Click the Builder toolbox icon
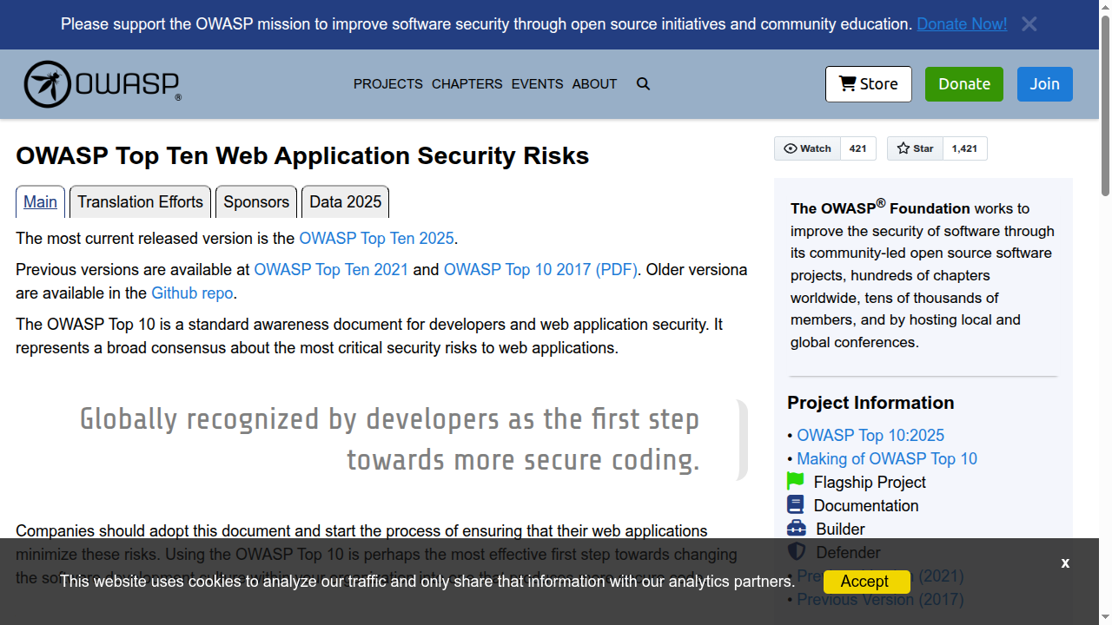 pyautogui.click(x=797, y=528)
